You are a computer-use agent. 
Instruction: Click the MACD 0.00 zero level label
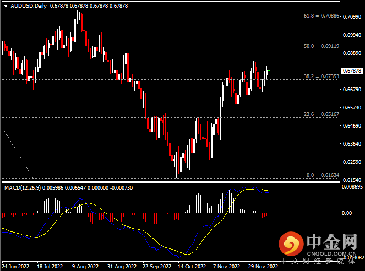pyautogui.click(x=347, y=213)
